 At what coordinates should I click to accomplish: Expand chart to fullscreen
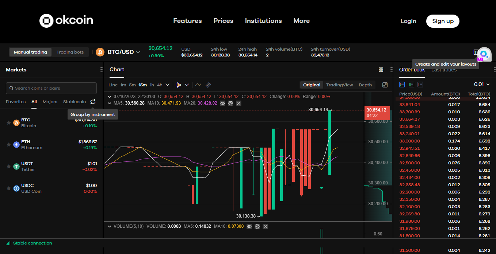(385, 85)
